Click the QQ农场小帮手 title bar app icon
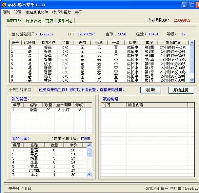Image resolution: width=199 pixels, height=193 pixels. click(x=4, y=5)
